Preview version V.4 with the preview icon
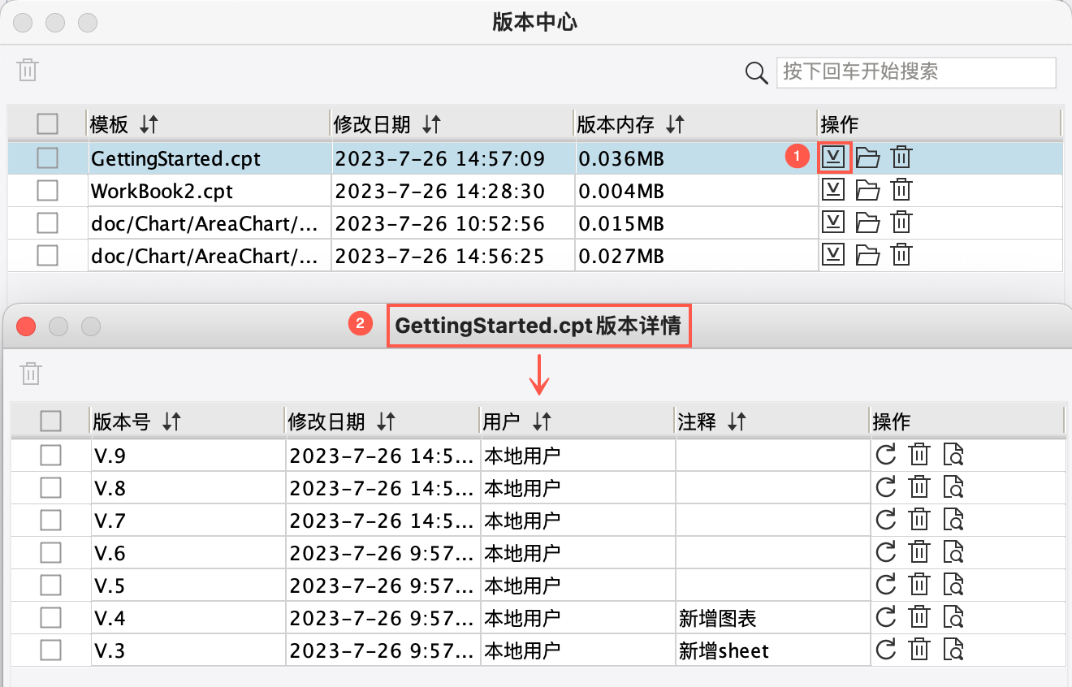The image size is (1072, 687). (x=953, y=618)
